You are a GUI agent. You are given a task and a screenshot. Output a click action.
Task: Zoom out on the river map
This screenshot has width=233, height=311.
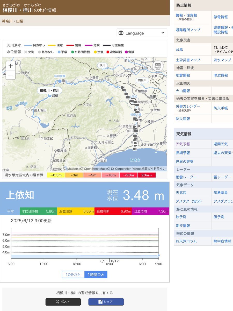coord(10,75)
